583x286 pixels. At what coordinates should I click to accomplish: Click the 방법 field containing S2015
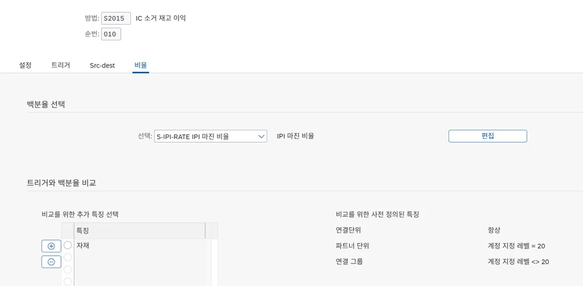[116, 19]
